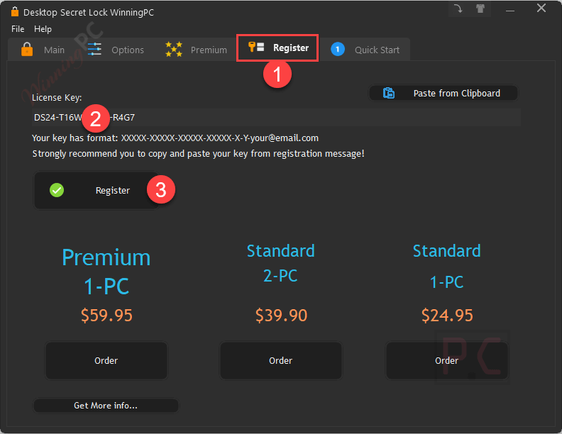Image resolution: width=562 pixels, height=434 pixels.
Task: Order the Standard 1-PC $24.95 license
Action: [x=446, y=360]
